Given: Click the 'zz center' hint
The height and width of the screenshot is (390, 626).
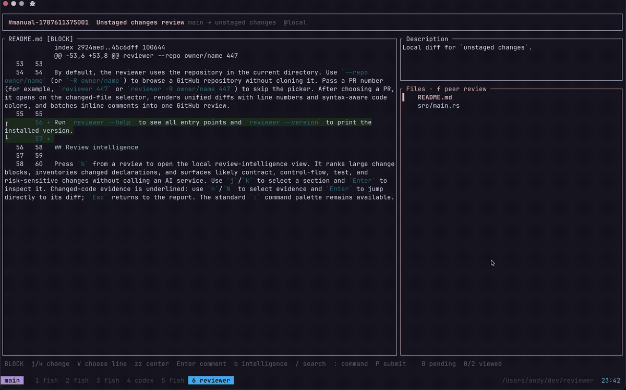Looking at the screenshot, I should pos(152,364).
